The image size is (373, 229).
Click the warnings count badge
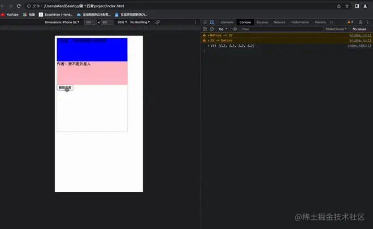[350, 23]
